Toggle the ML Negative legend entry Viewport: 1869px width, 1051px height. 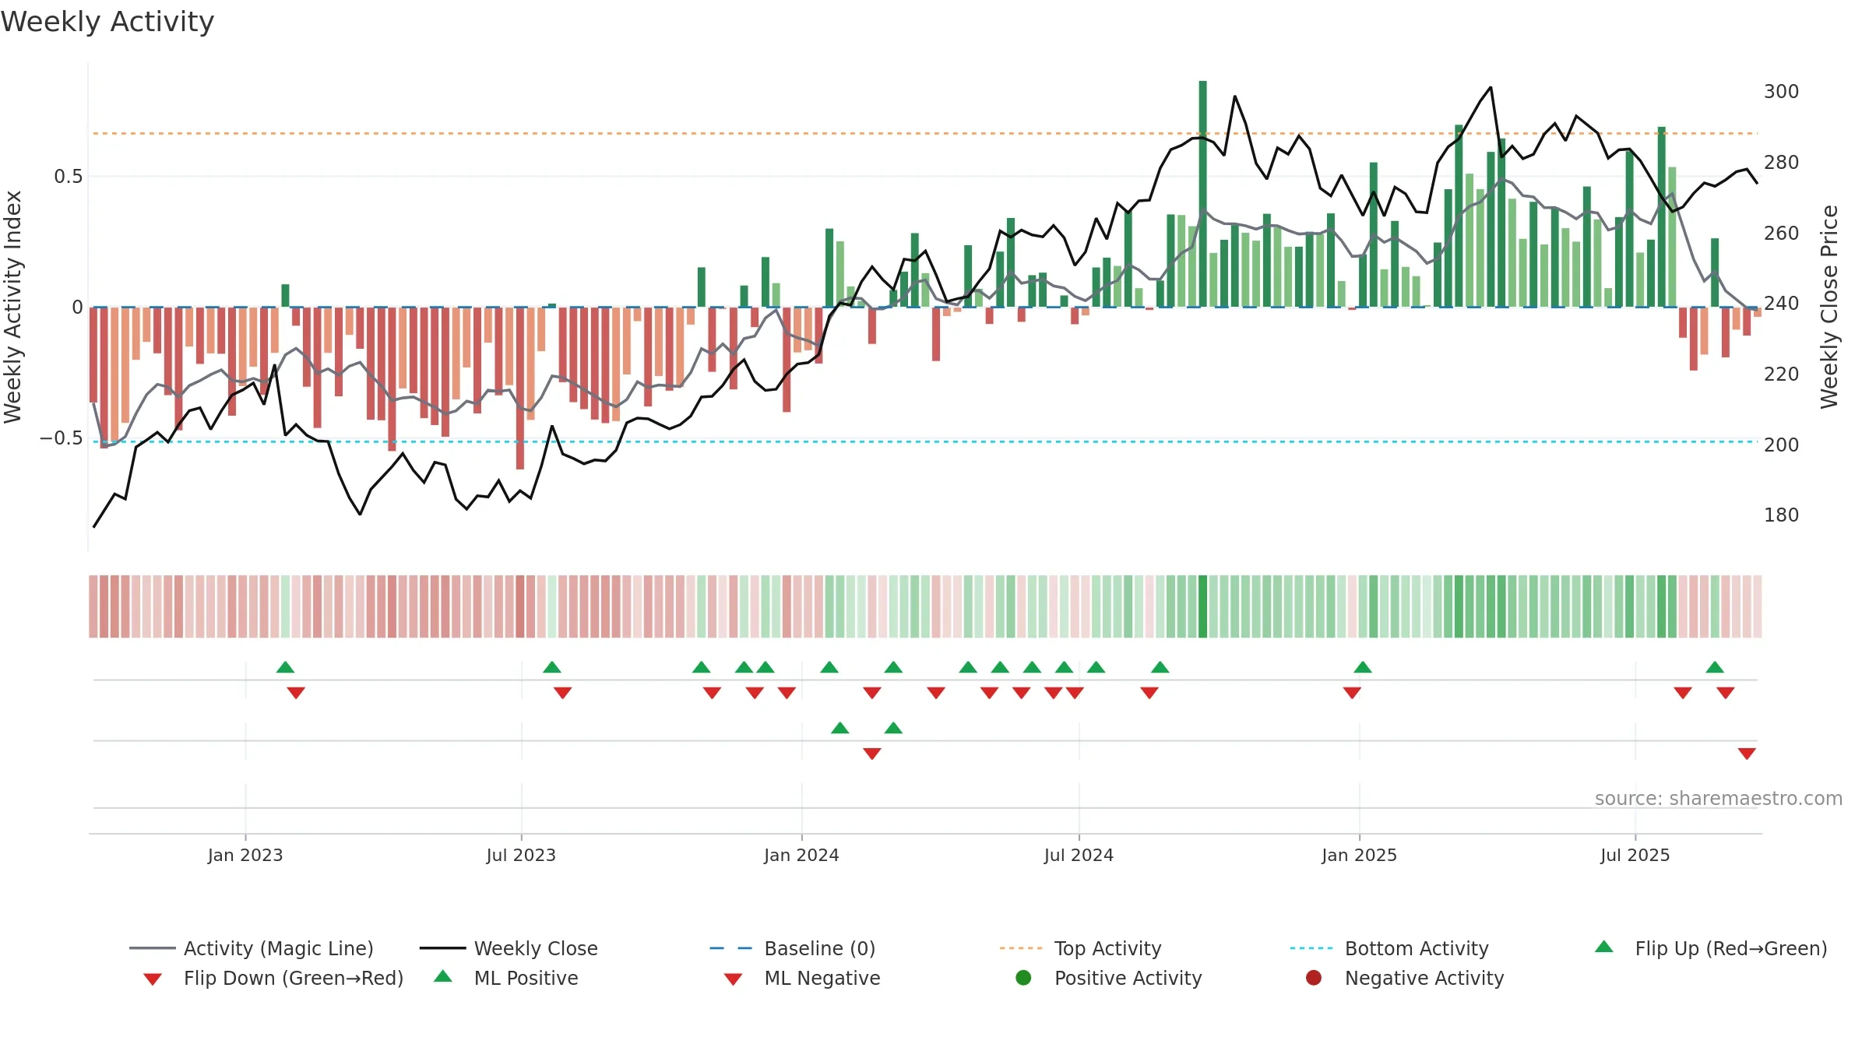pos(802,978)
